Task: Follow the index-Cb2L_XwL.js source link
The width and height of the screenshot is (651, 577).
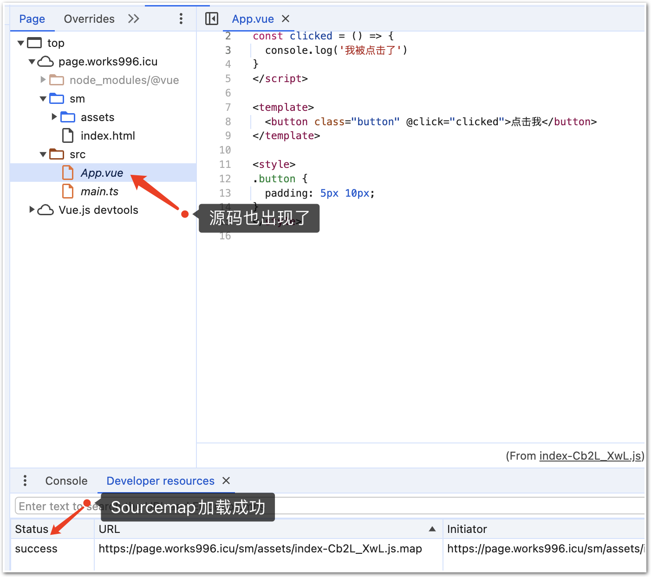Action: 590,456
